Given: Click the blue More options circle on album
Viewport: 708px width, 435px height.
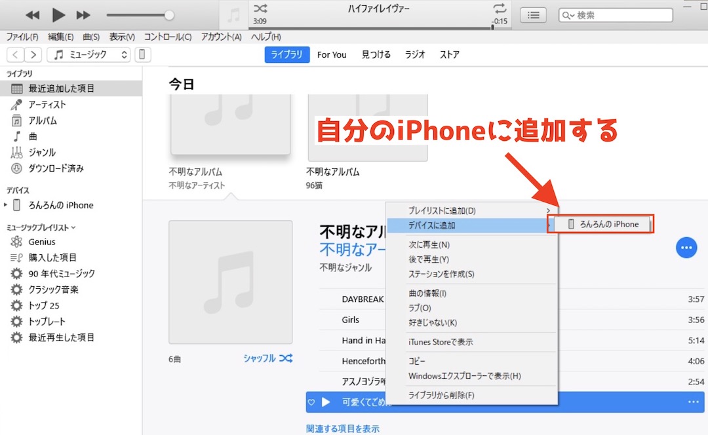Looking at the screenshot, I should point(686,248).
